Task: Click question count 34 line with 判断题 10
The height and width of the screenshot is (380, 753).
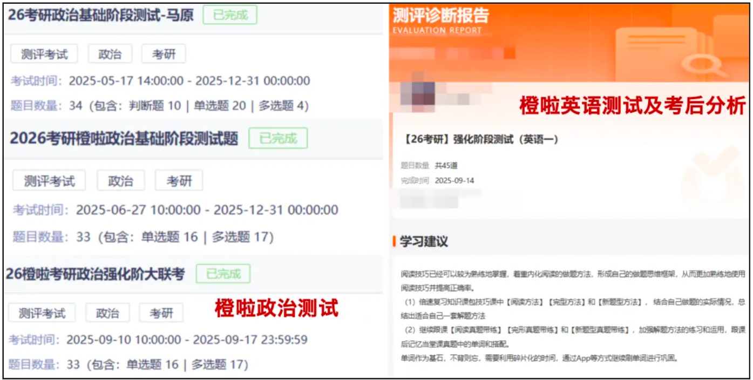Action: [160, 105]
